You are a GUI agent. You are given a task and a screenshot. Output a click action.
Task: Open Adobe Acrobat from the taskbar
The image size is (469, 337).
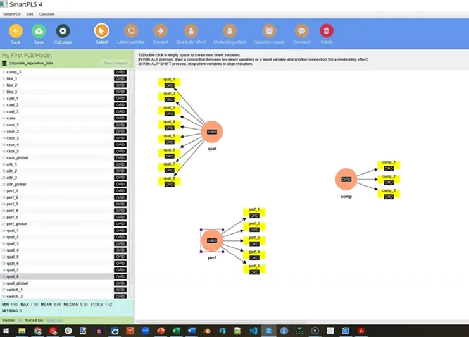[x=361, y=331]
